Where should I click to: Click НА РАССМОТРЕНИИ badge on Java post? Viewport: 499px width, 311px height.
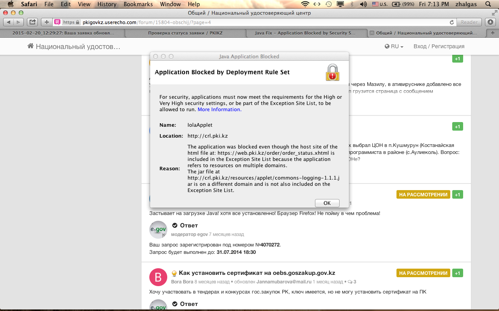(423, 194)
